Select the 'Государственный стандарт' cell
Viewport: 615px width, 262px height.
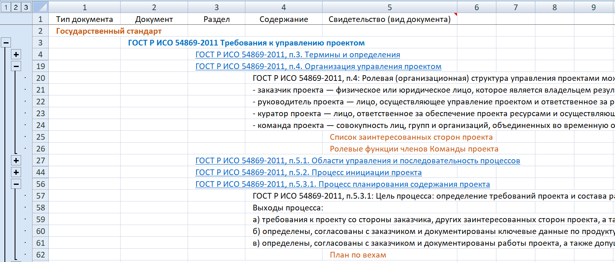[108, 31]
